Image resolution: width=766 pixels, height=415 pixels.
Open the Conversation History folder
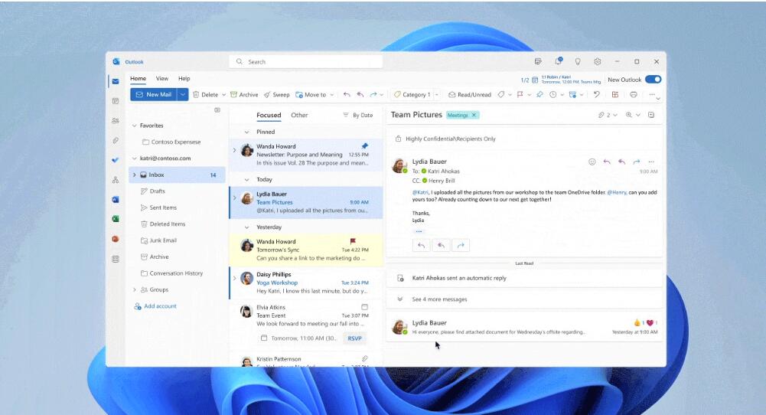[177, 273]
